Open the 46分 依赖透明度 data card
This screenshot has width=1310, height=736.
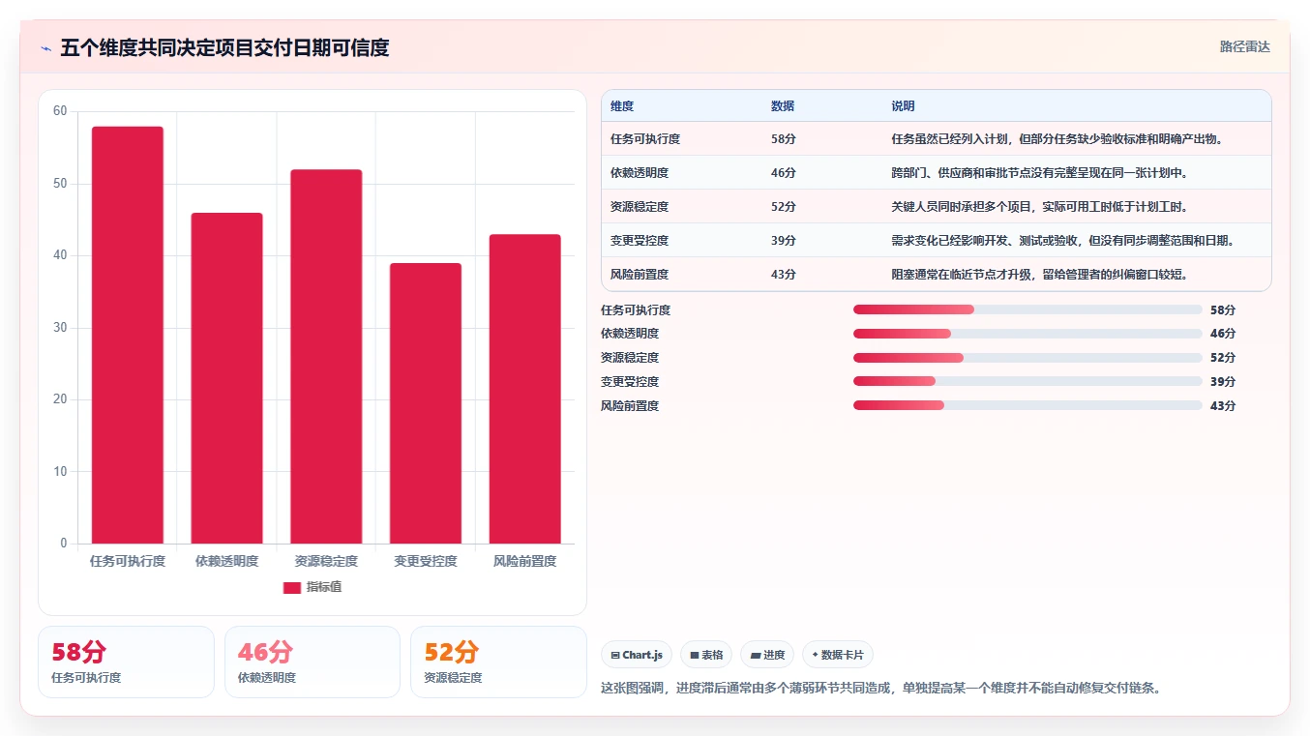click(x=312, y=662)
